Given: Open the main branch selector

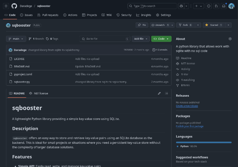Looking at the screenshot, I should tap(16, 39).
